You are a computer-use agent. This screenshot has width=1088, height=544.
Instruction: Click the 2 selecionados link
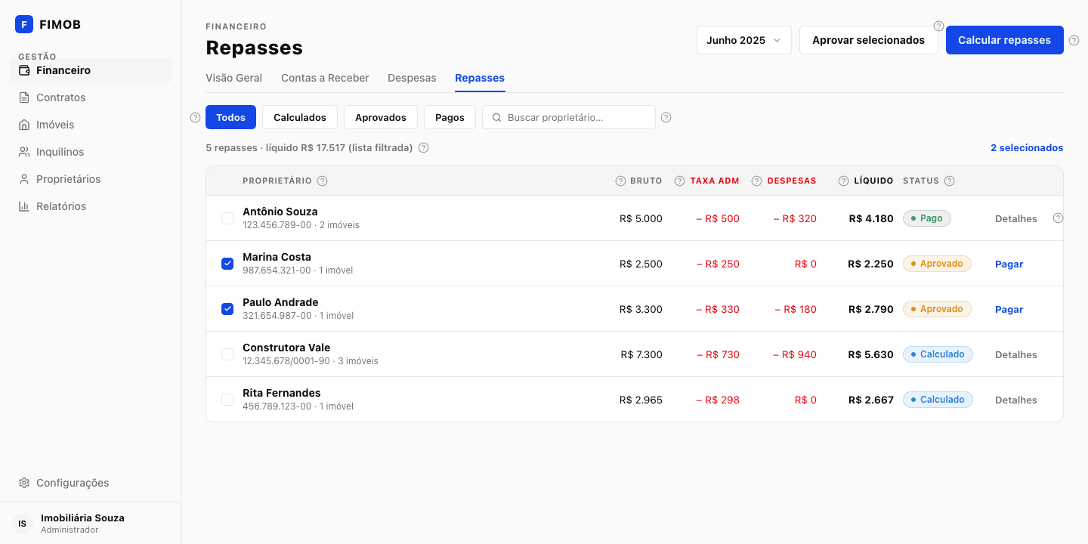tap(1027, 148)
